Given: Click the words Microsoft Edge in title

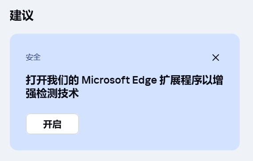Looking at the screenshot, I should point(119,80).
